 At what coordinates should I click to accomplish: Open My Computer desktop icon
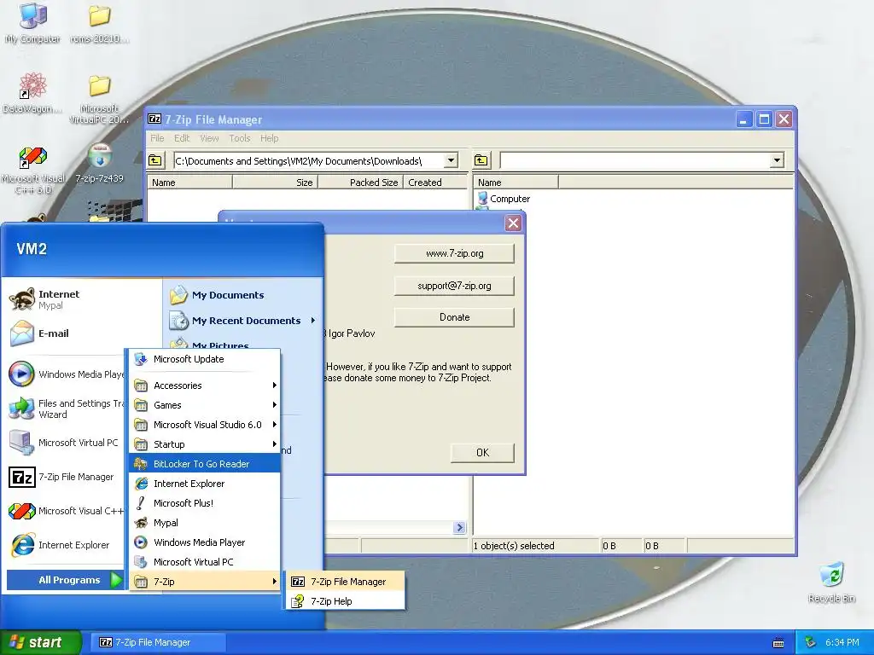click(x=33, y=23)
